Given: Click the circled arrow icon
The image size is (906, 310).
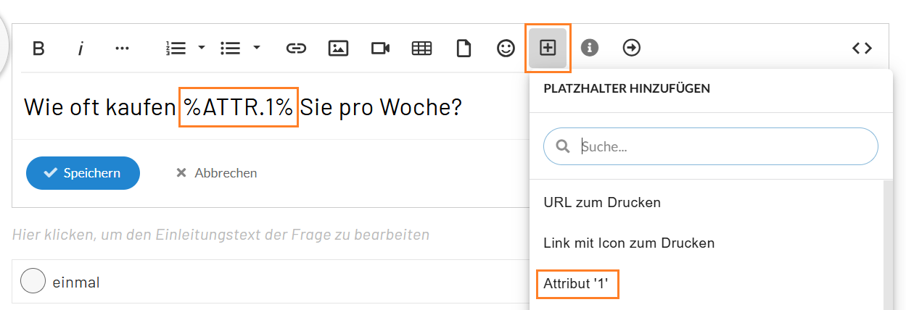Looking at the screenshot, I should click(632, 49).
